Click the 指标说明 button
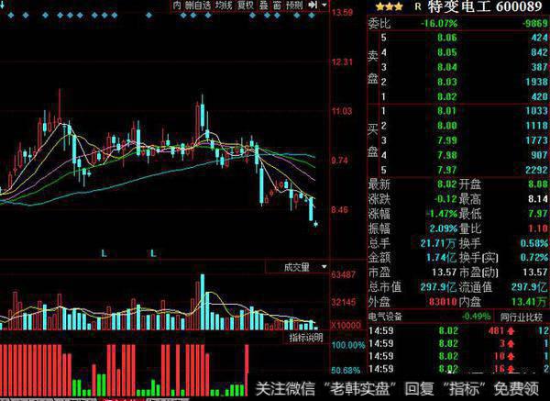The image size is (550, 401). (x=306, y=338)
